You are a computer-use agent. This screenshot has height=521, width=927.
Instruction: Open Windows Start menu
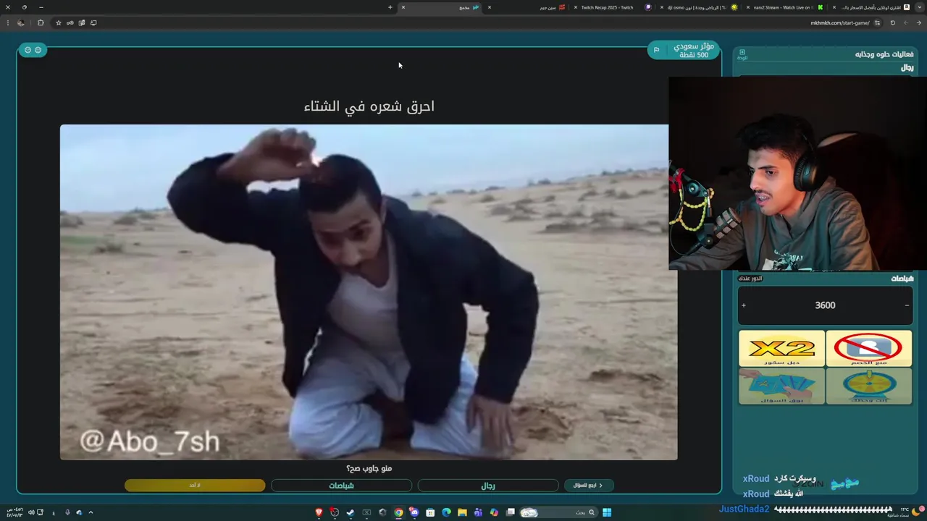click(x=607, y=512)
